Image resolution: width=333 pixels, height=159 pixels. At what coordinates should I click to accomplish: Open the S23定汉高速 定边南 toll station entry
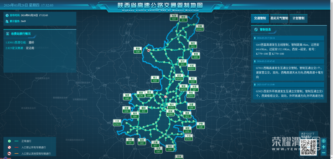[x=20, y=48]
